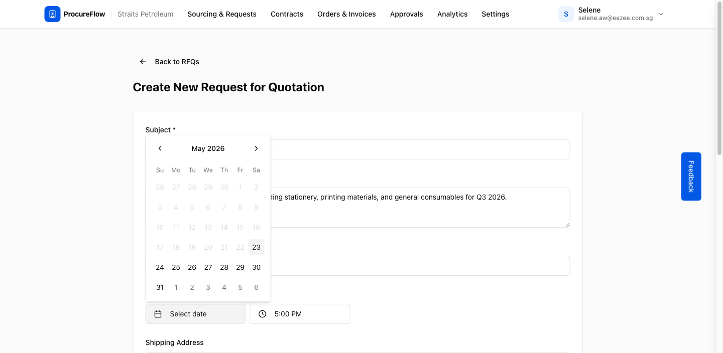723x353 pixels.
Task: Go to previous month in calendar
Action: [160, 148]
